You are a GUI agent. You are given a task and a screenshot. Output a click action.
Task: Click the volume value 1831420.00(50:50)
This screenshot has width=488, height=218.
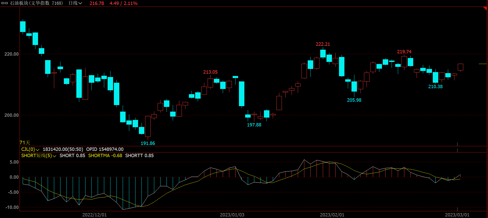(63, 149)
